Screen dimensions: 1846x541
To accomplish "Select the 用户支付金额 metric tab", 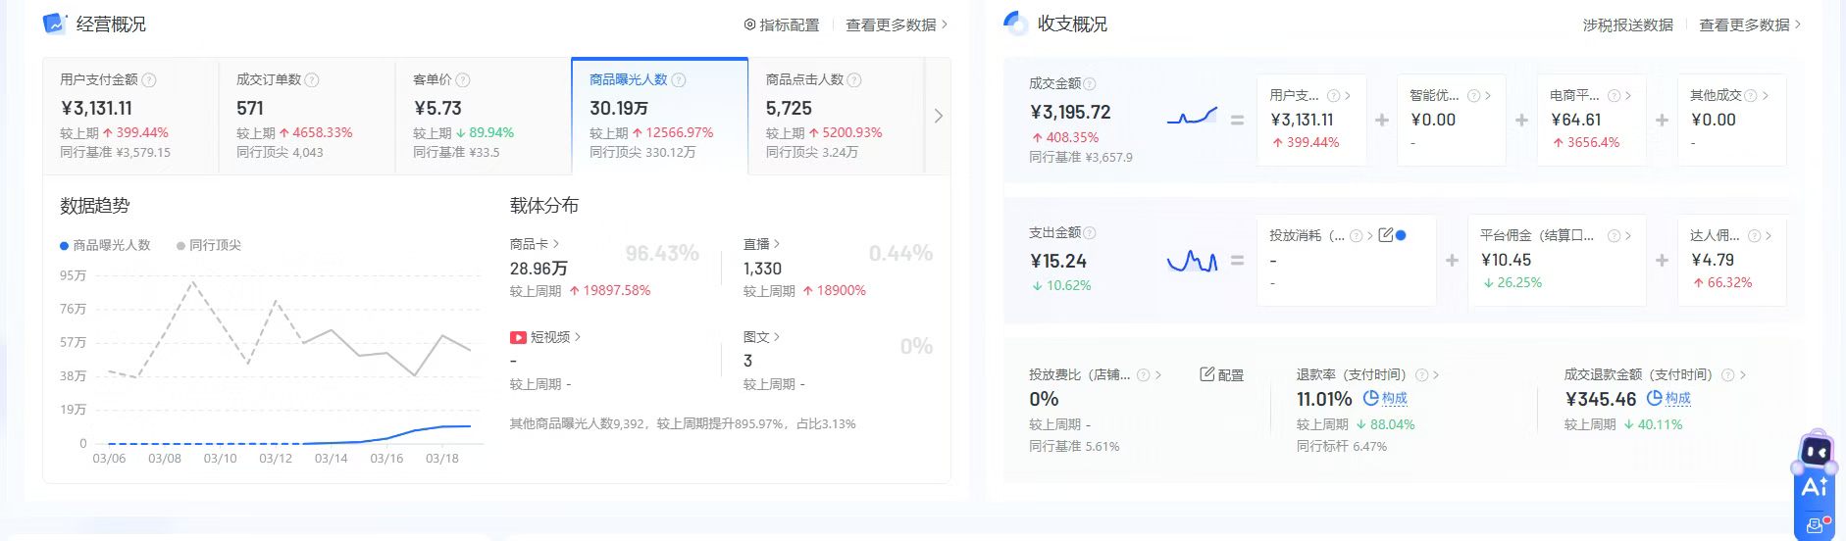I will click(130, 116).
